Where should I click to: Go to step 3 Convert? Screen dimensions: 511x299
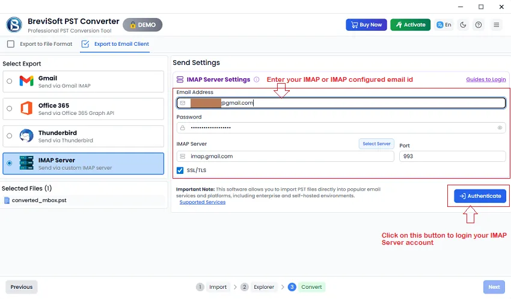307,287
